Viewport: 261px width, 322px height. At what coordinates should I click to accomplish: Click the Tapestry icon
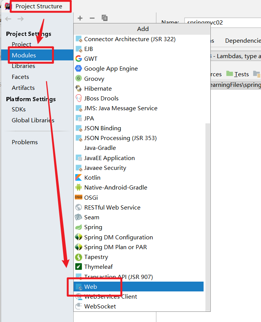(x=79, y=257)
